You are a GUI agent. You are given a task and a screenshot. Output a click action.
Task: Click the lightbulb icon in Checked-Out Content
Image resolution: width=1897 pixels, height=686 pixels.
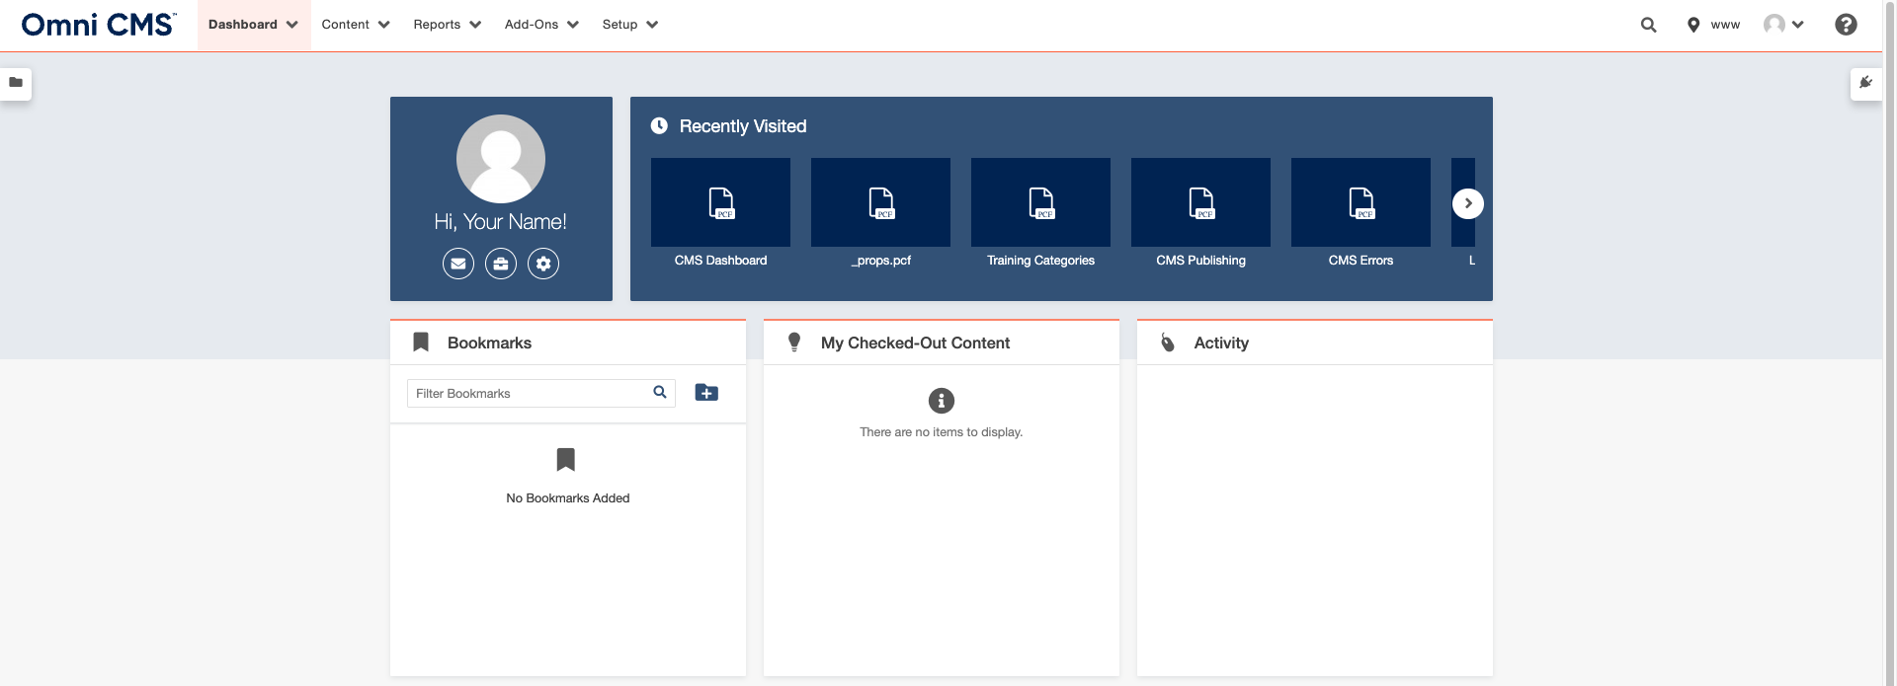click(794, 343)
